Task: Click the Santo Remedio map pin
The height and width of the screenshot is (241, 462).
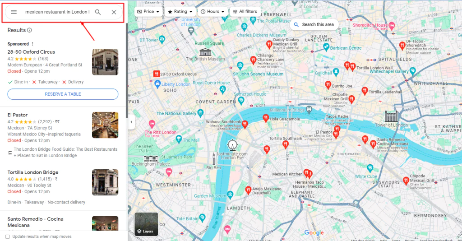Action: point(373,144)
